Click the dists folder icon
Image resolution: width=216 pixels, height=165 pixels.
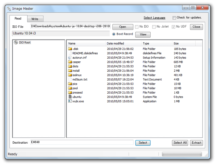tap(70, 66)
